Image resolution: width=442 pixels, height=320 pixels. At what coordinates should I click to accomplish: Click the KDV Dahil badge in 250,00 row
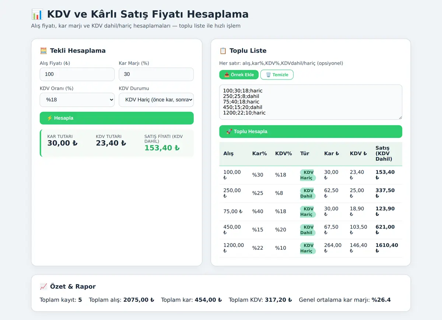pyautogui.click(x=308, y=193)
